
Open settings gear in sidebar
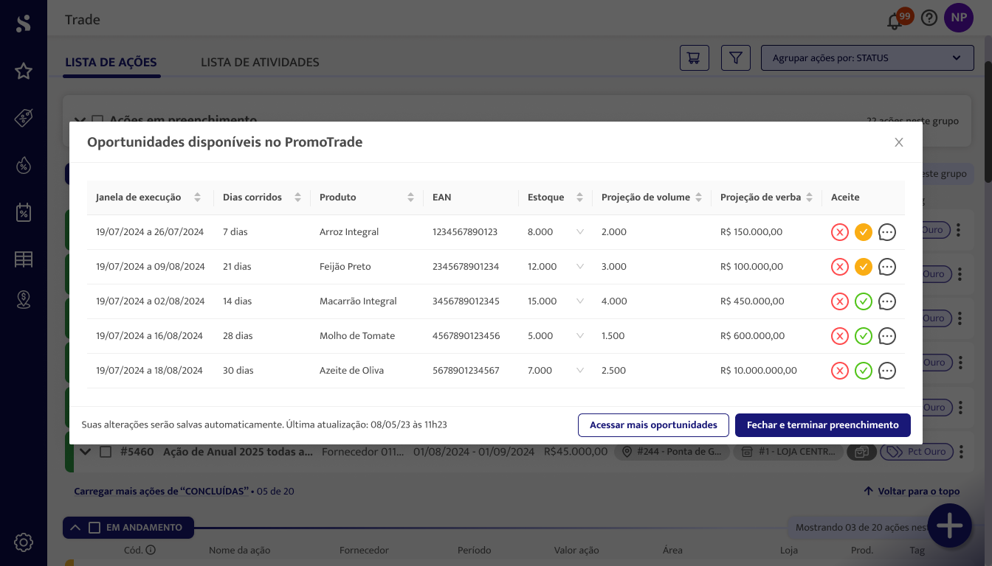pyautogui.click(x=24, y=542)
